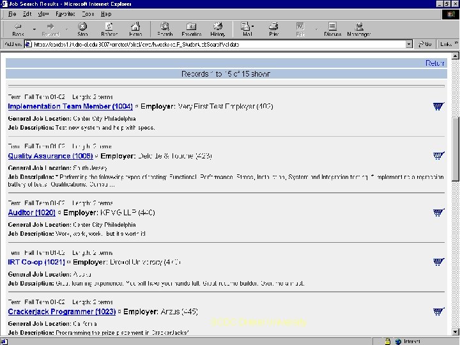The width and height of the screenshot is (460, 345).
Task: Open the Edit menu
Action: pyautogui.click(x=27, y=14)
